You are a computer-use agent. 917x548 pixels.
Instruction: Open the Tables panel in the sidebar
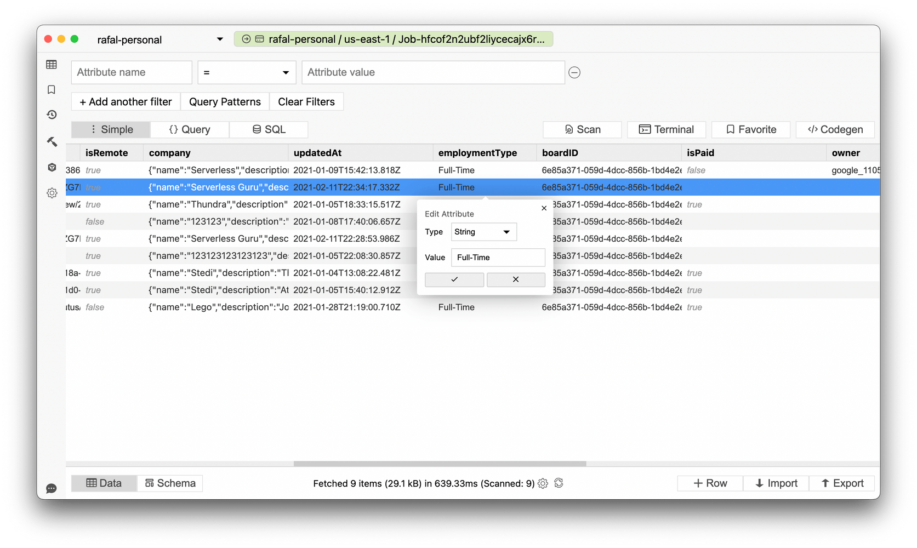51,64
